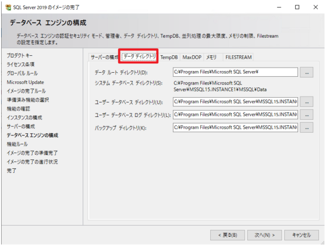Click the ユーザー データベース ログ ディレクトリ field
Screen dimensions: 326x245
(x=235, y=115)
